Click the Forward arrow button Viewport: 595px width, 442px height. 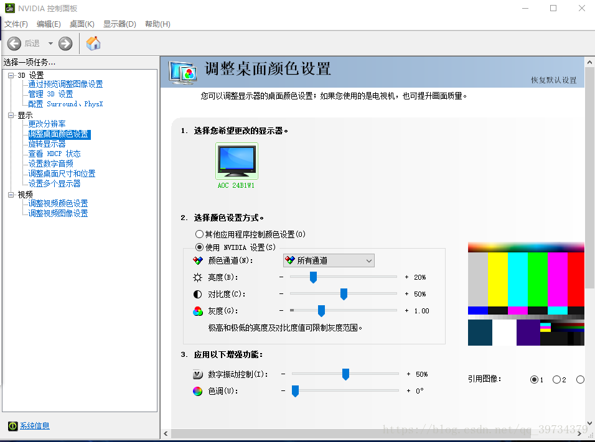65,44
